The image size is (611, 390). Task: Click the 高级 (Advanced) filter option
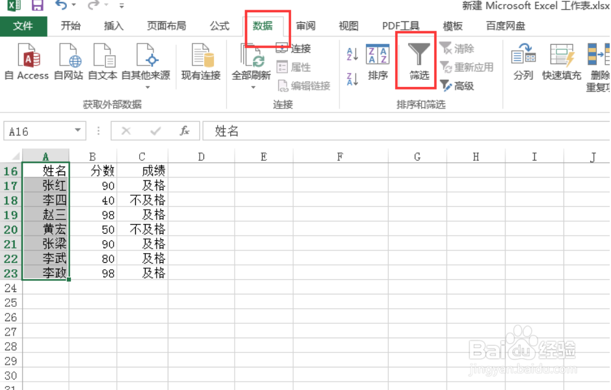click(461, 86)
